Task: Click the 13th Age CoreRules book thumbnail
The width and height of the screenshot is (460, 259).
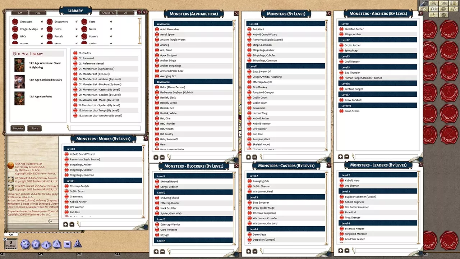Action: click(x=19, y=98)
